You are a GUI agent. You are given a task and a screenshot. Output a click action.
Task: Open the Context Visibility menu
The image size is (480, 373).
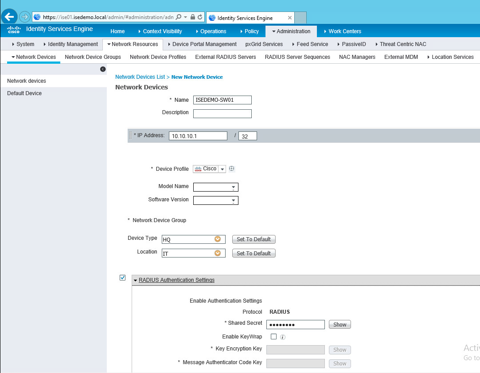point(160,31)
